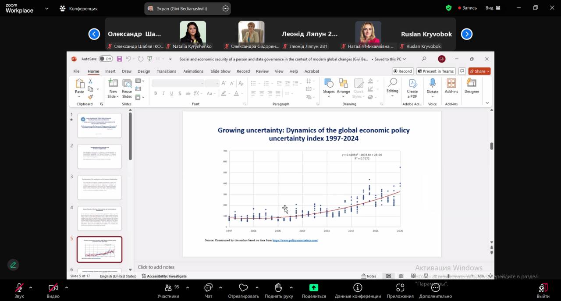
Task: Click the slide pane vertical scrollbar thumb
Action: [x=491, y=146]
